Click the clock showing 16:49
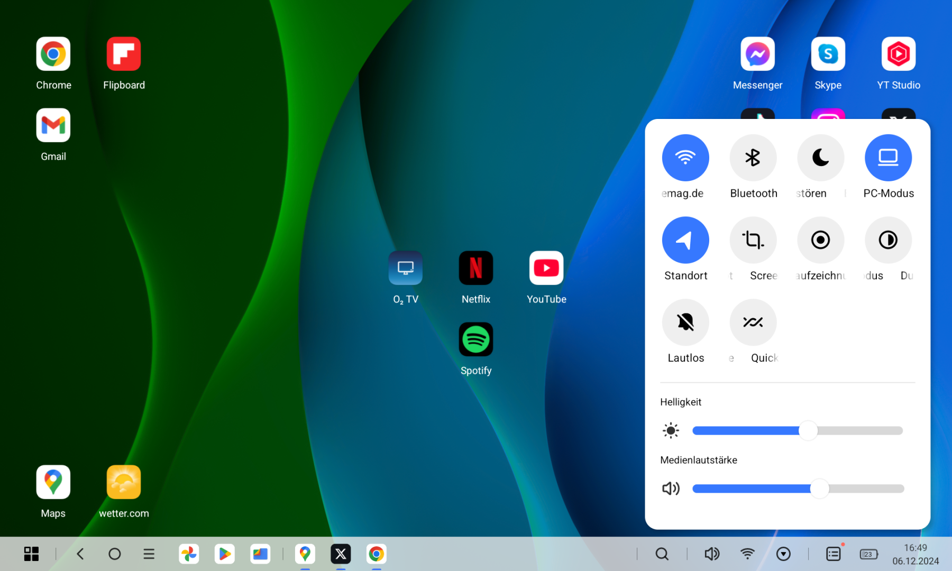Screen dimensions: 952x571 [x=916, y=548]
